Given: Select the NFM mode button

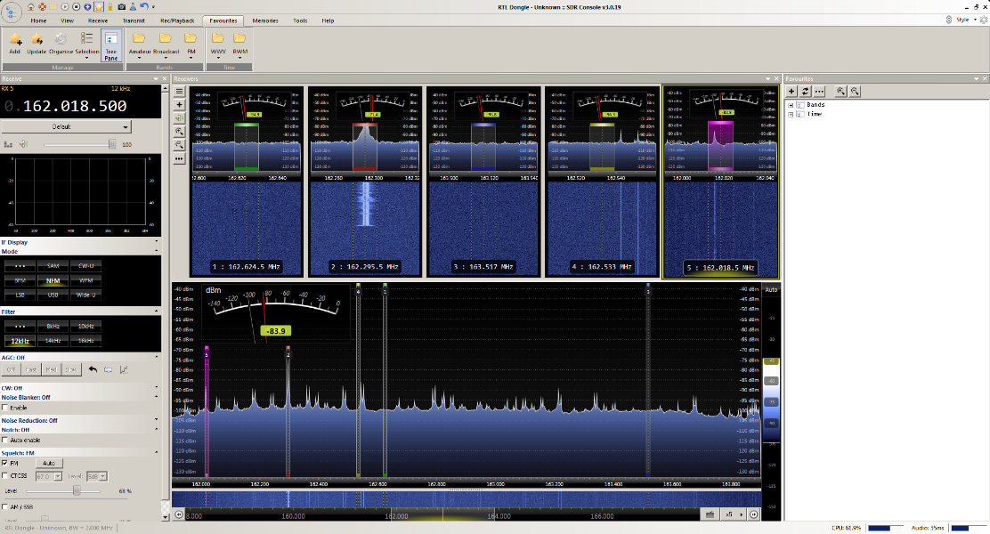Looking at the screenshot, I should coord(53,280).
